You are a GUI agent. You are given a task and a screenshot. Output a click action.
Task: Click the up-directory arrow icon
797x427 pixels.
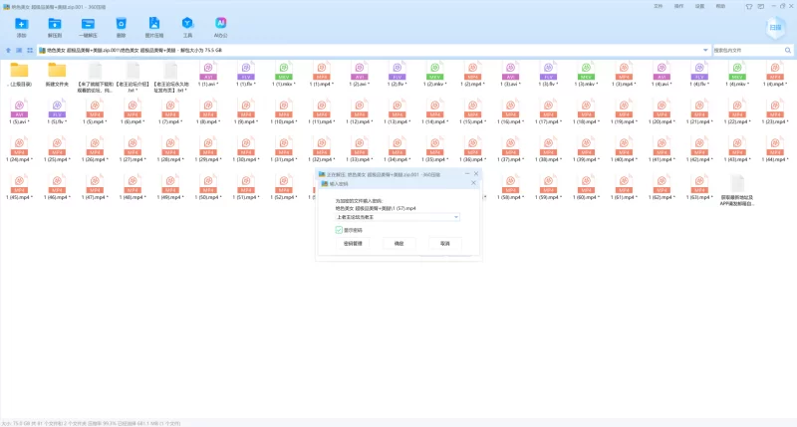tap(9, 50)
